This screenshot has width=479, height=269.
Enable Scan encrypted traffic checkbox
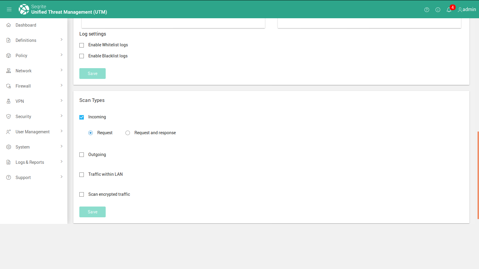[x=82, y=195]
